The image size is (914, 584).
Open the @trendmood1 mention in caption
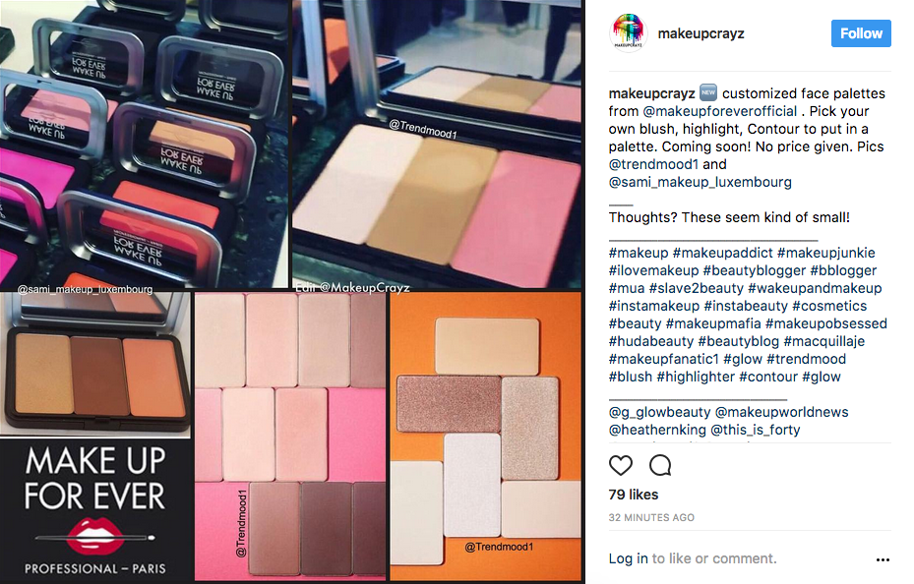coord(653,164)
